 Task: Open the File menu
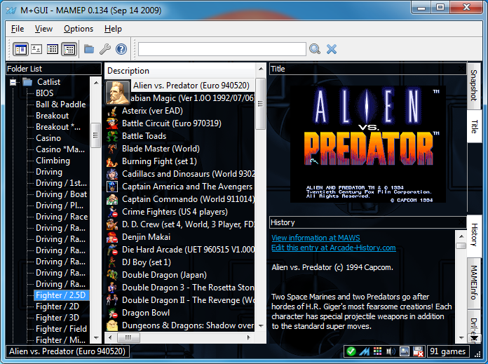point(18,29)
